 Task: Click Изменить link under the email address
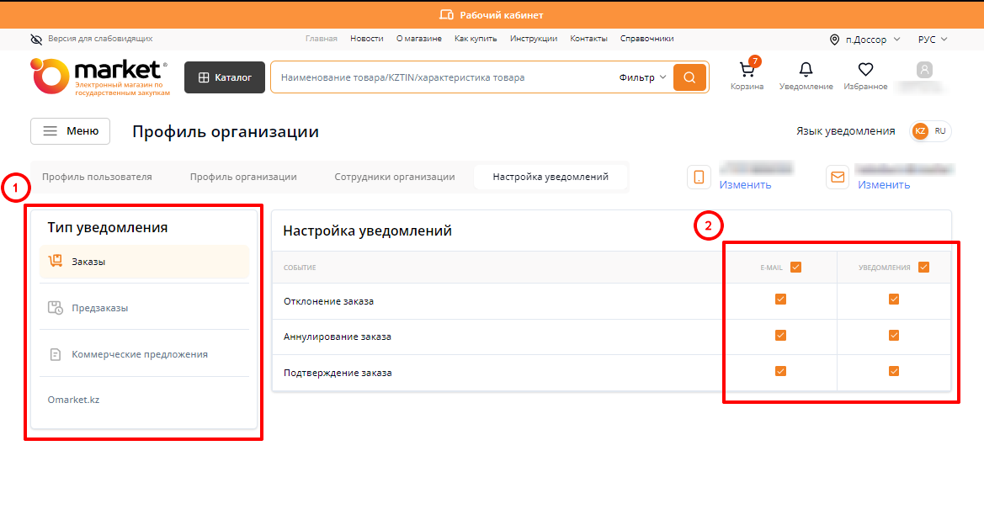click(883, 185)
